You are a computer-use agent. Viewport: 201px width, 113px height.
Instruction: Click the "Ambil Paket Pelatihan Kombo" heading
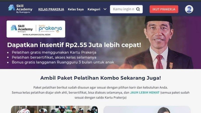pos(100,78)
